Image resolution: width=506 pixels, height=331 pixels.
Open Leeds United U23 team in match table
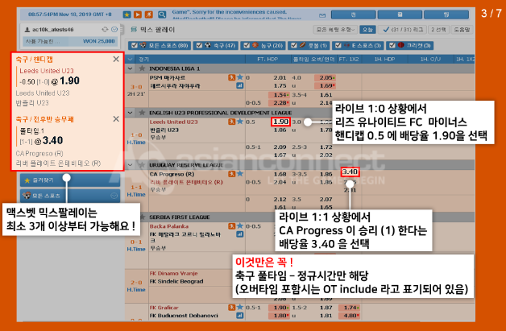tap(173, 122)
